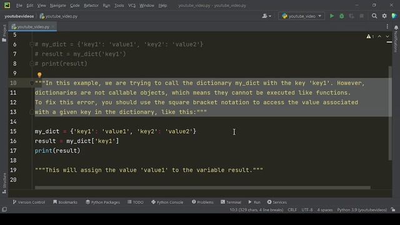The image size is (400, 225).
Task: Open the Tools menu
Action: point(119,6)
